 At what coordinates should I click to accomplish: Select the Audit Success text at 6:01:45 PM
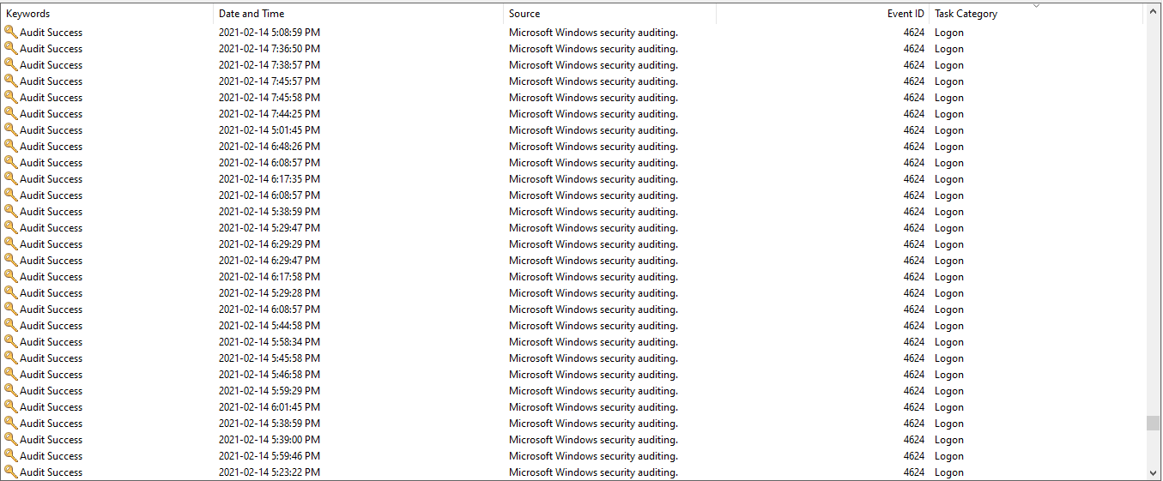(51, 407)
